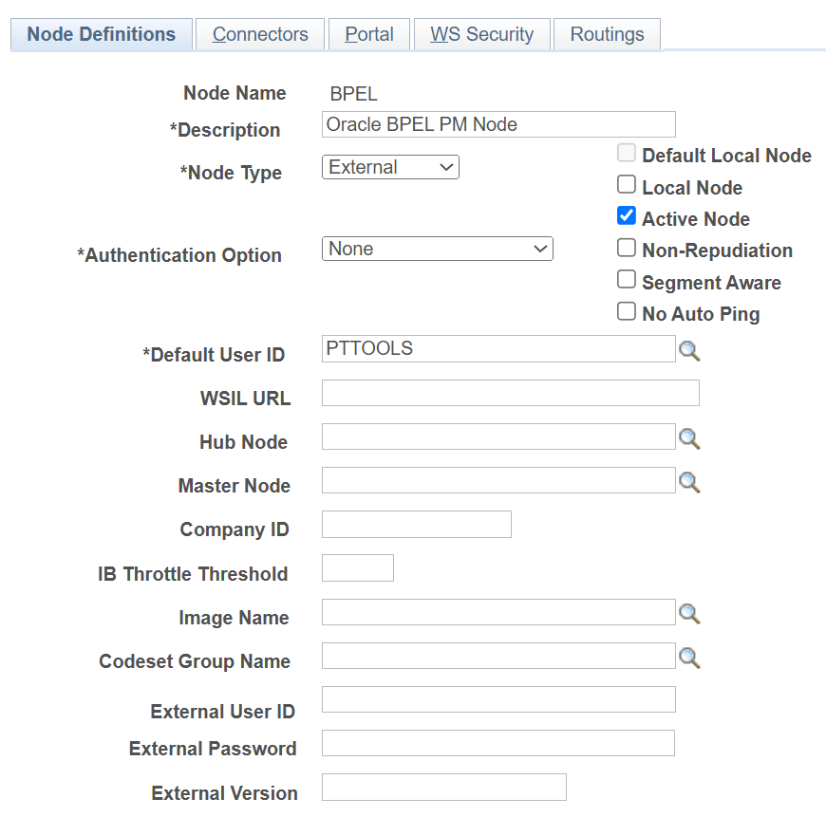Switch to the Portal tab
Image resolution: width=826 pixels, height=817 pixels.
coord(368,34)
